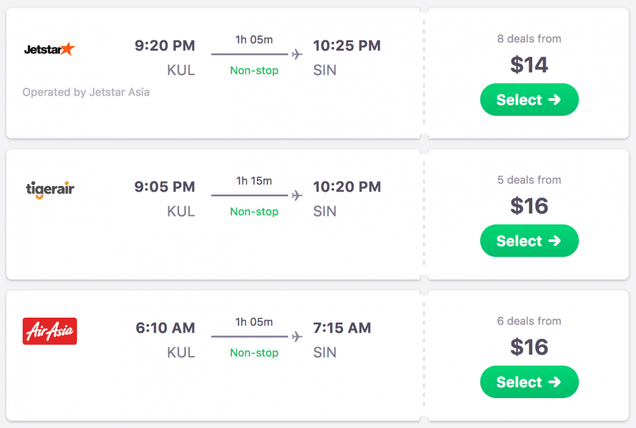Click the Jetstar airline logo
Viewport: 636px width, 428px height.
coord(49,49)
